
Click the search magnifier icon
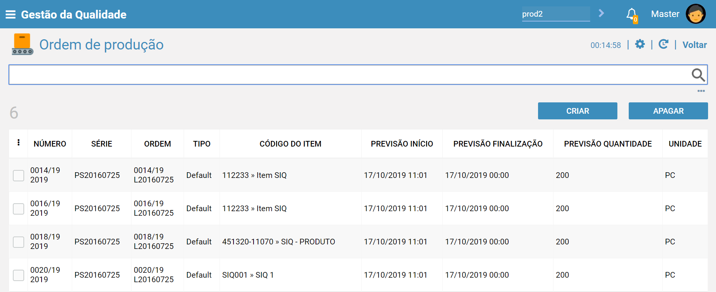698,75
